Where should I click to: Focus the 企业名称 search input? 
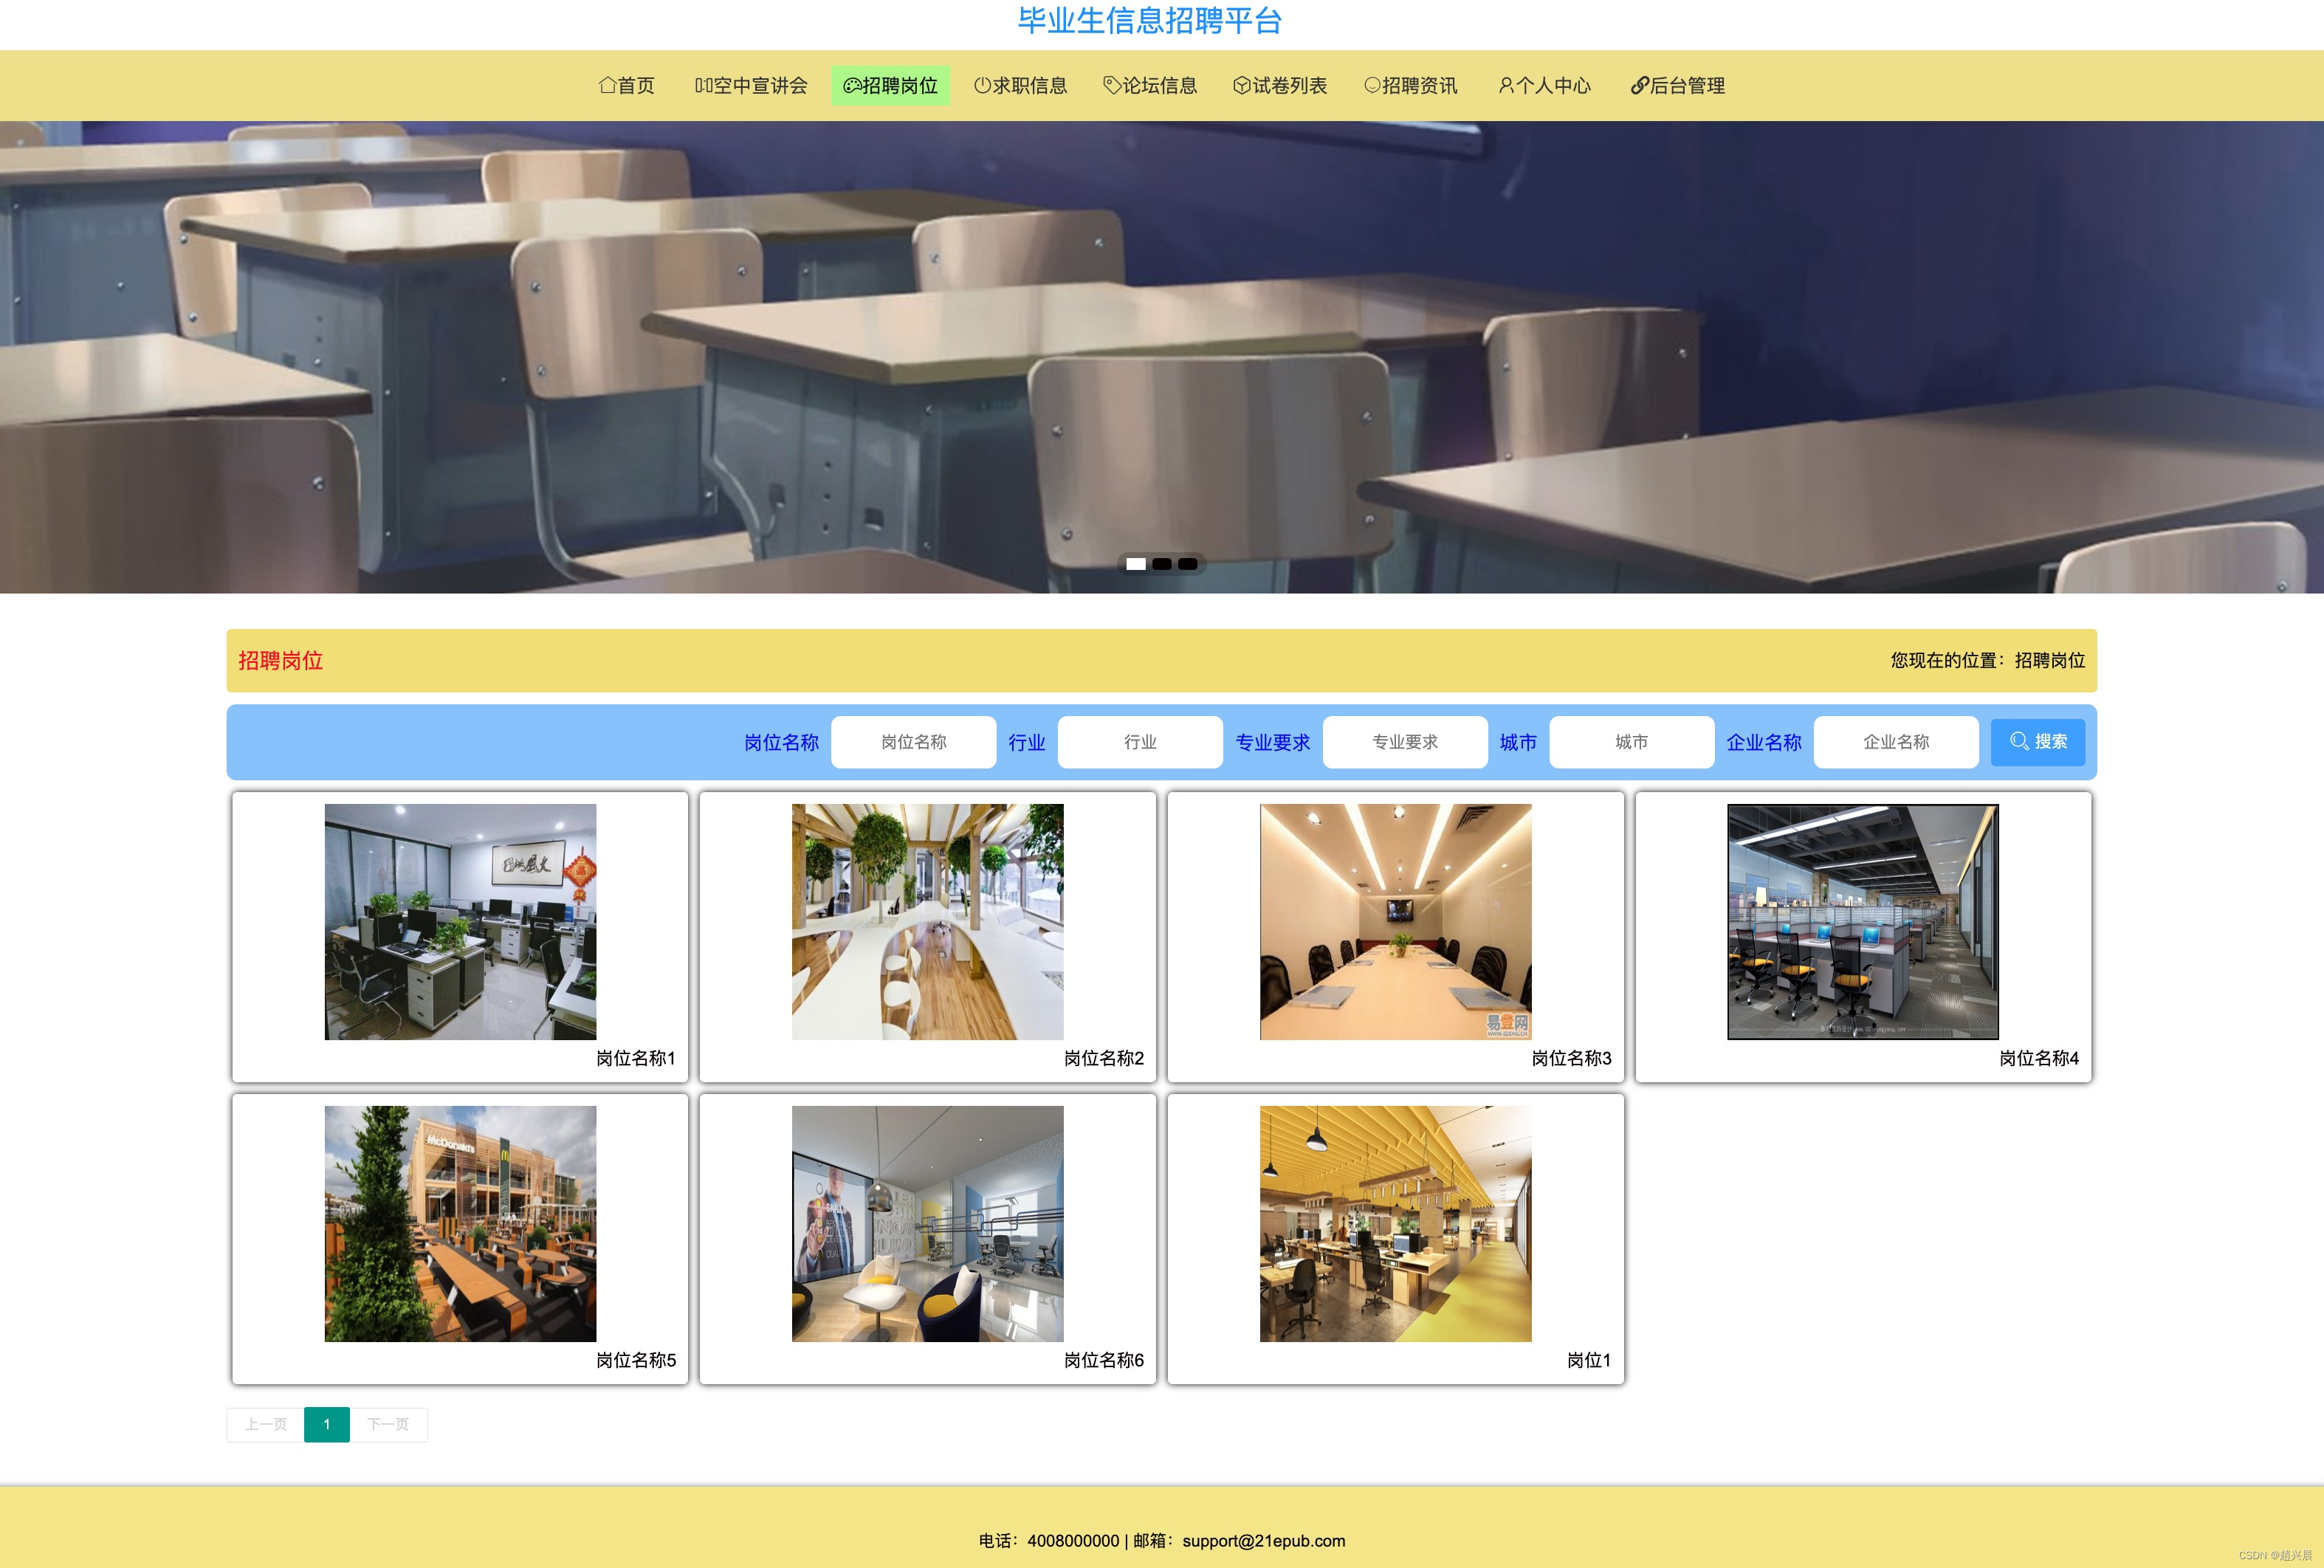click(1896, 742)
